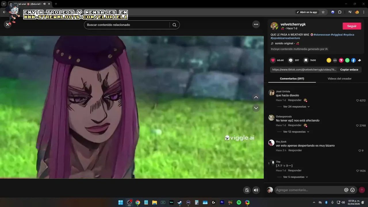Open Steam from taskbar
This screenshot has width=368, height=207.
pos(180,202)
